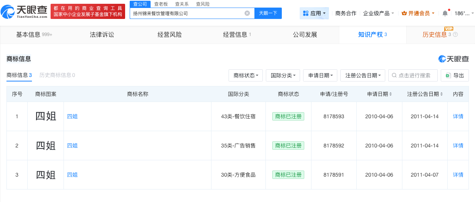Expand the 商标状态 filter dropdown

(246, 75)
